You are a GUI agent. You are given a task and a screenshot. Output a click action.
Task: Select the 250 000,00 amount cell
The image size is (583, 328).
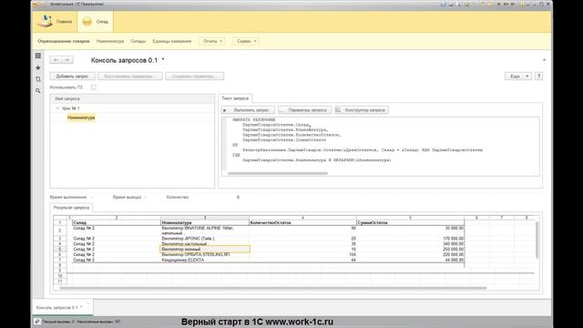pos(411,249)
